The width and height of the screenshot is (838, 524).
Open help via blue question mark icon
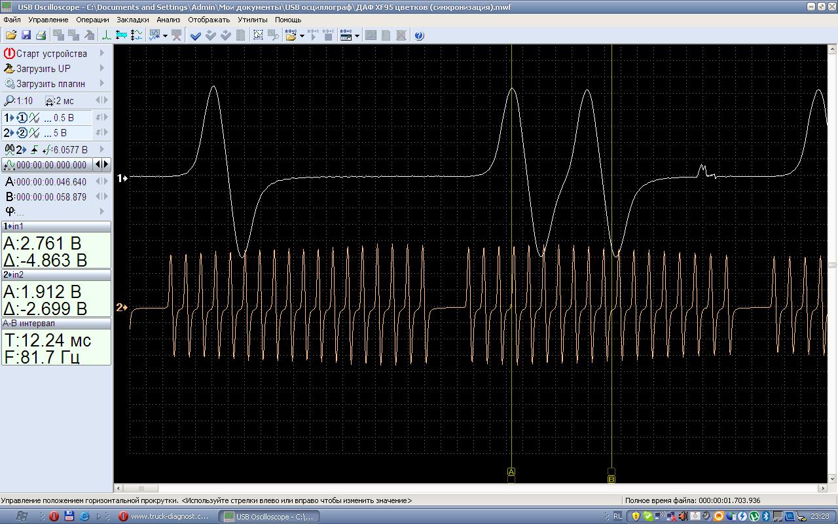[419, 35]
